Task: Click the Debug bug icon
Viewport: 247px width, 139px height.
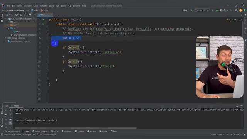Action: pyautogui.click(x=217, y=10)
